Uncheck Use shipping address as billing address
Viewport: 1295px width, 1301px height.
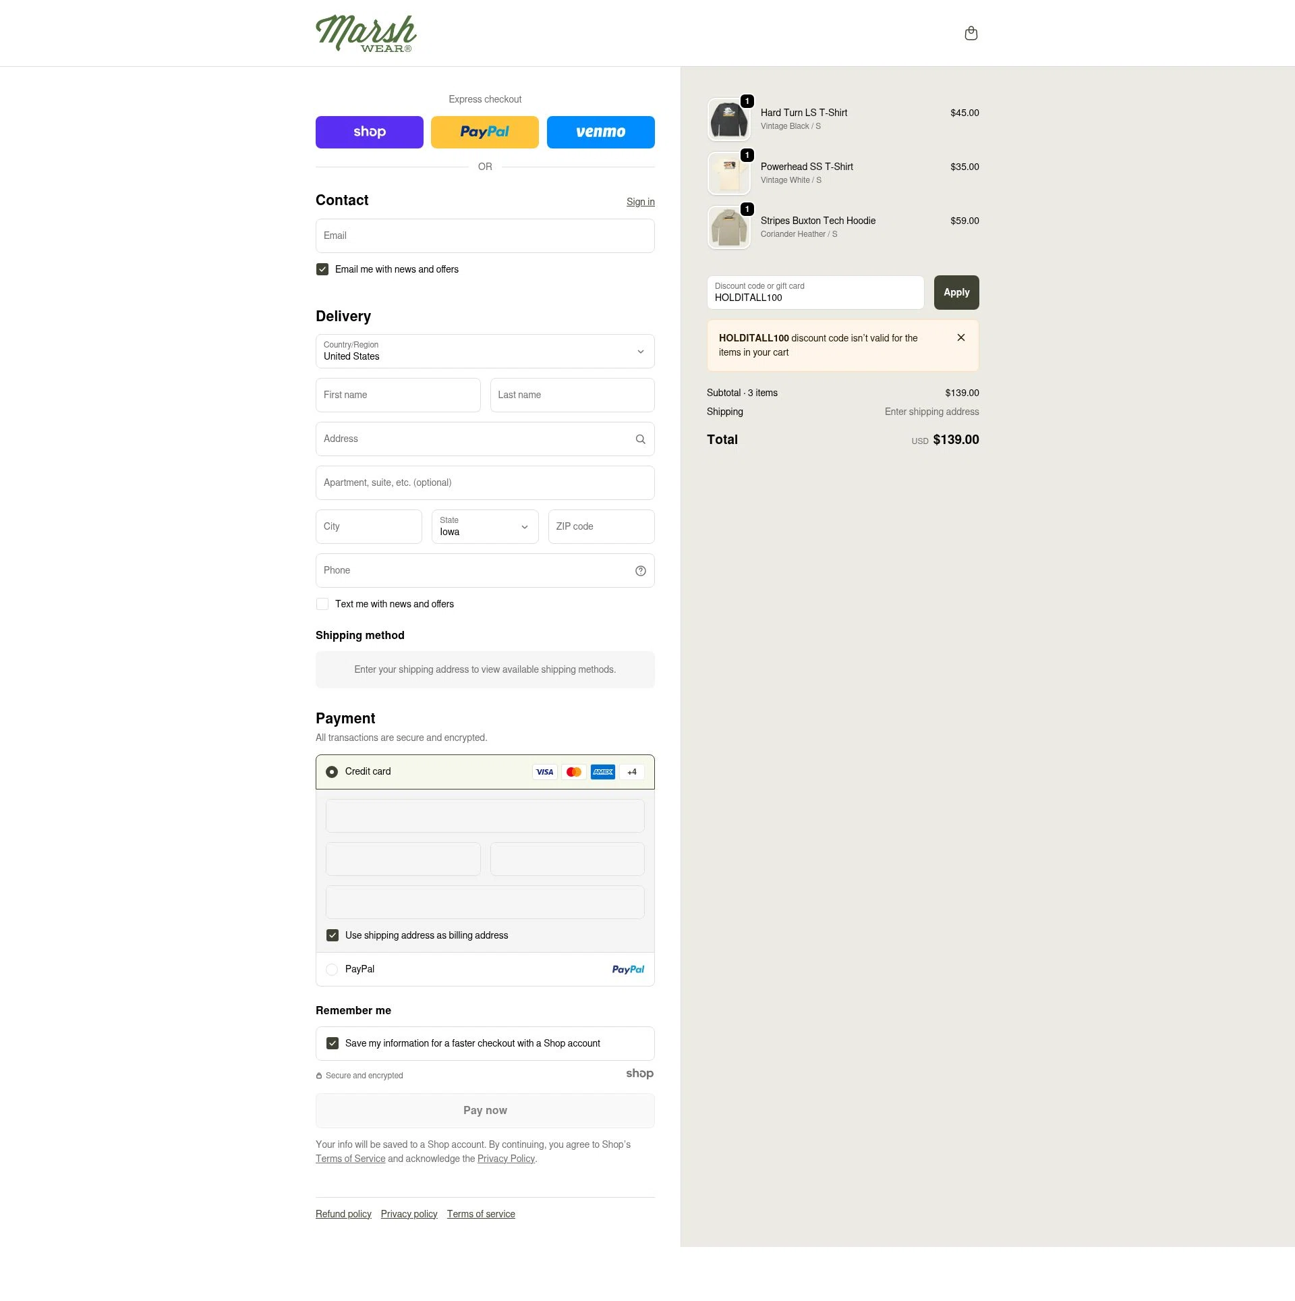(x=333, y=935)
